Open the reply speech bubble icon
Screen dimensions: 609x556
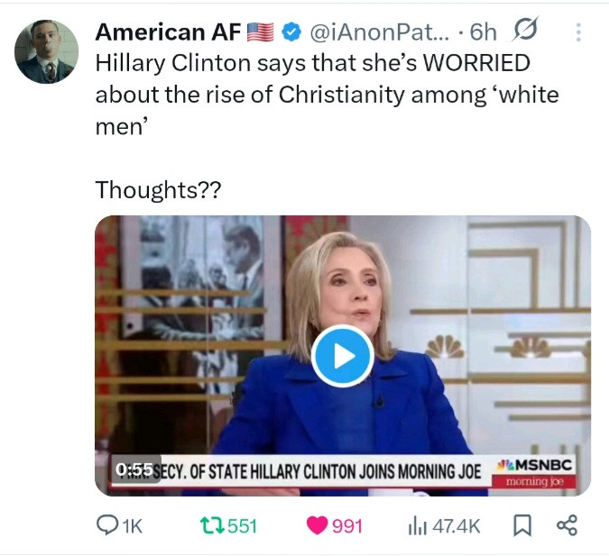[x=105, y=525]
